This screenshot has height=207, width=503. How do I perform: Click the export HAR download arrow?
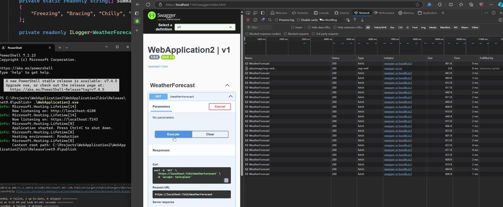coord(362,20)
